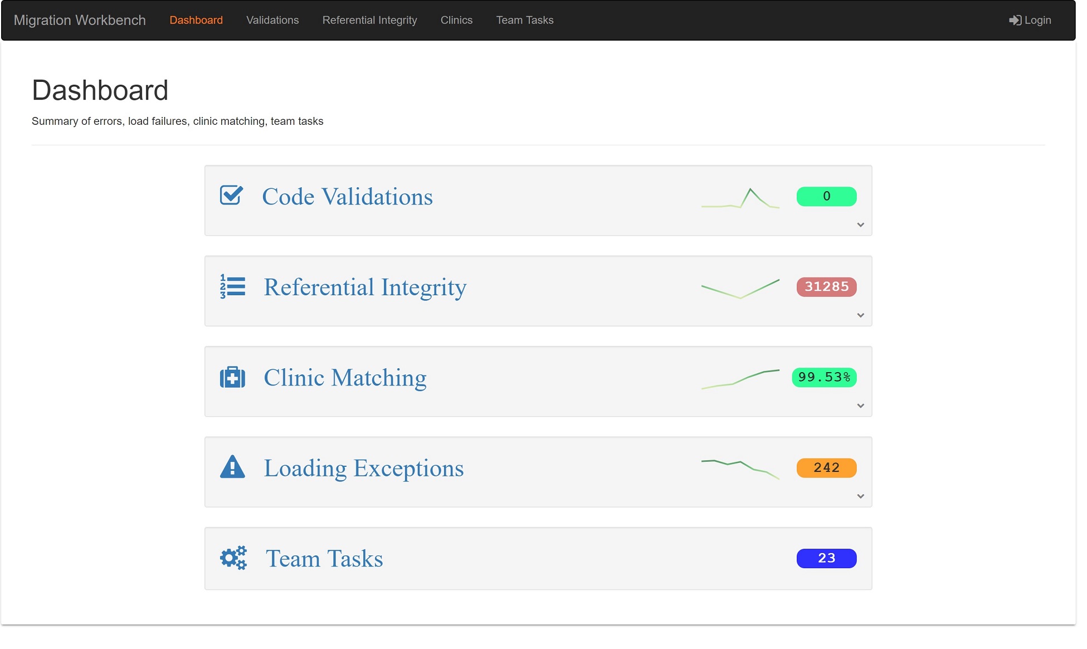The image size is (1087, 649).
Task: Select the Referential Integrity top nav tab
Action: tap(369, 20)
